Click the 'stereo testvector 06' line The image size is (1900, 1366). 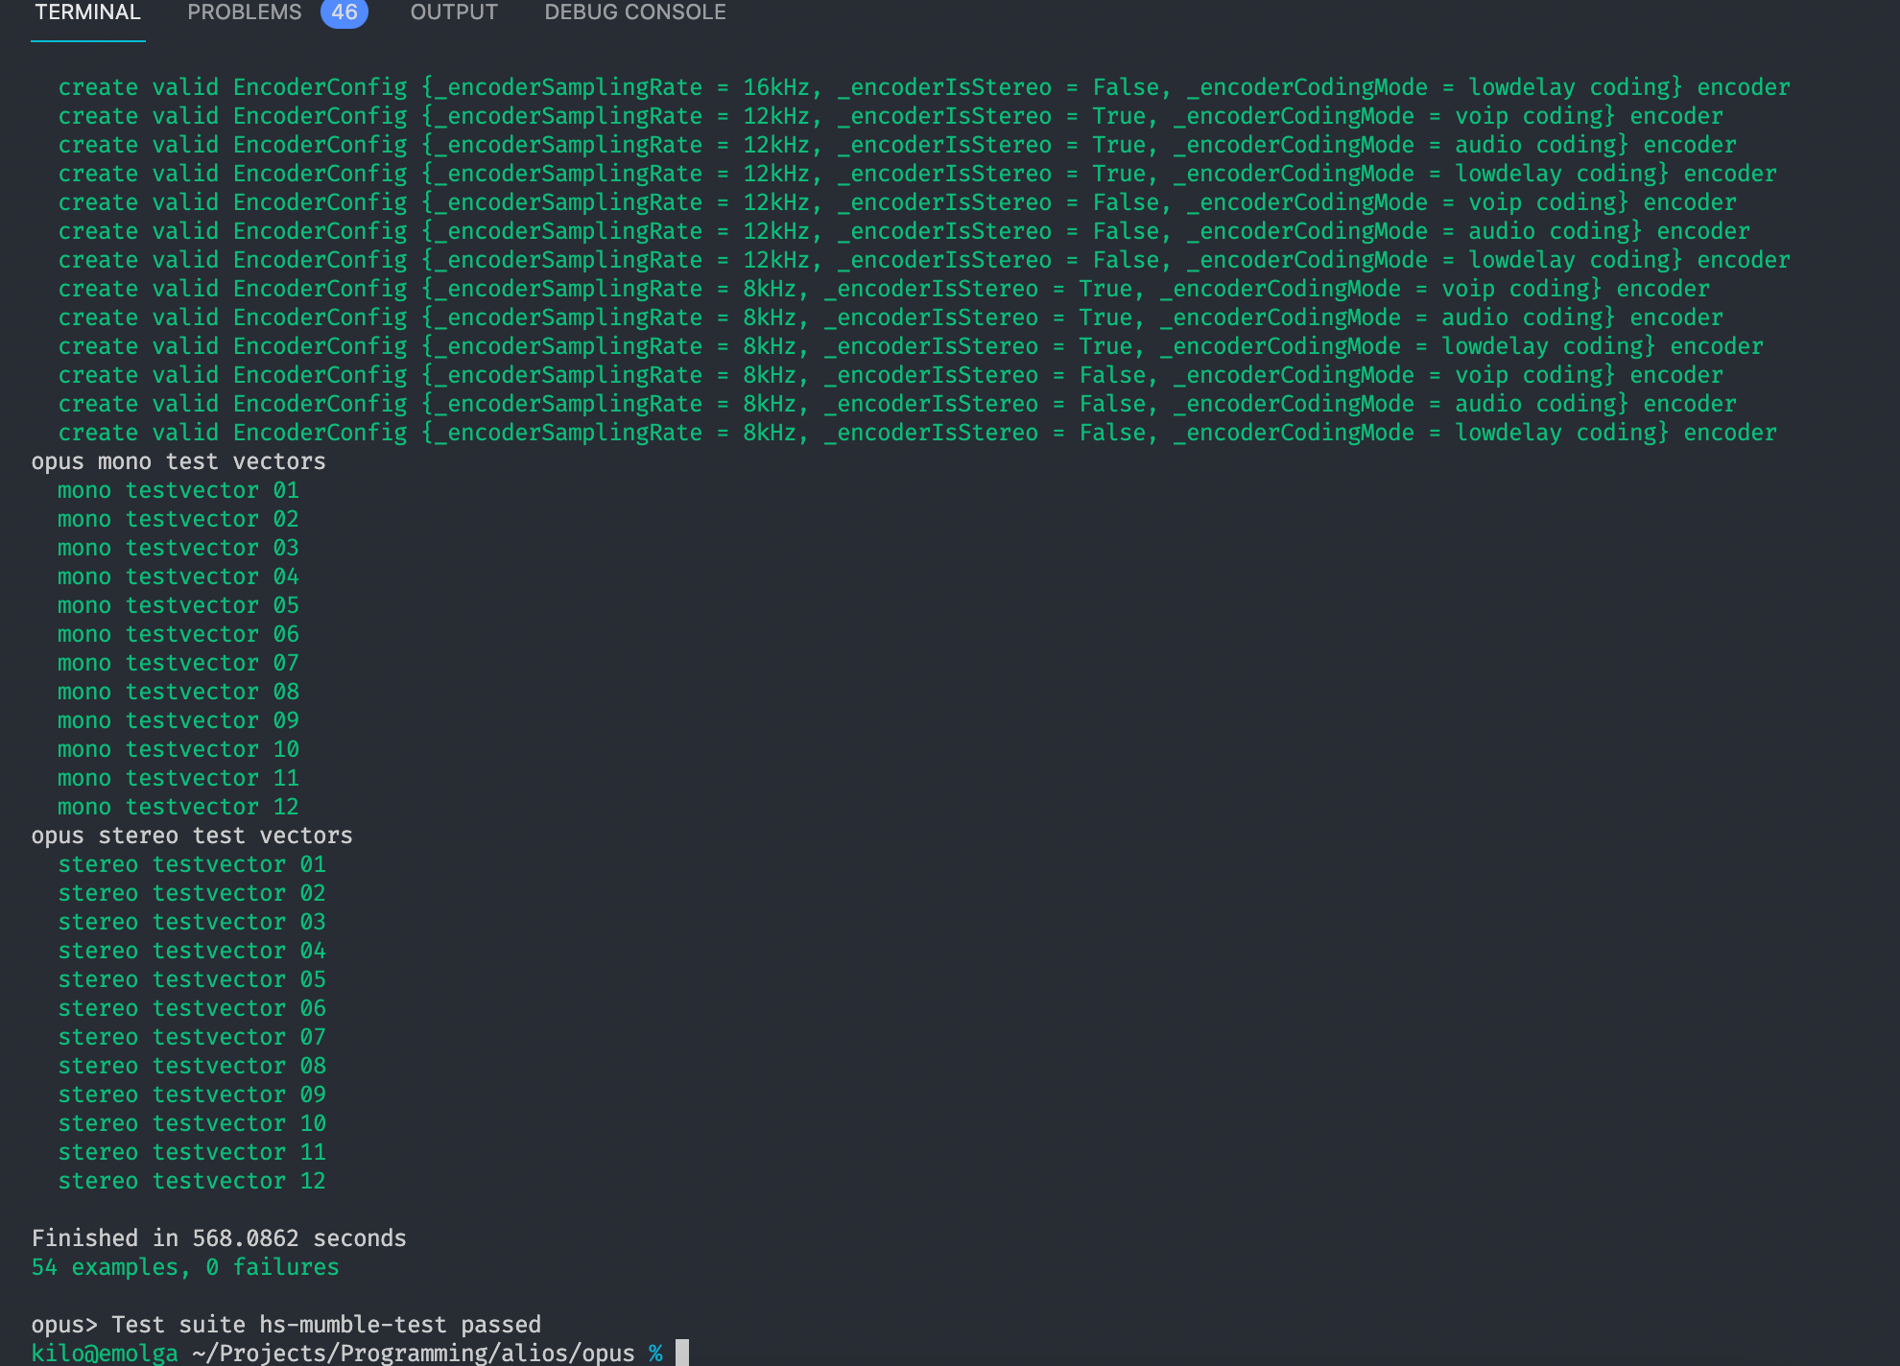coord(192,1008)
